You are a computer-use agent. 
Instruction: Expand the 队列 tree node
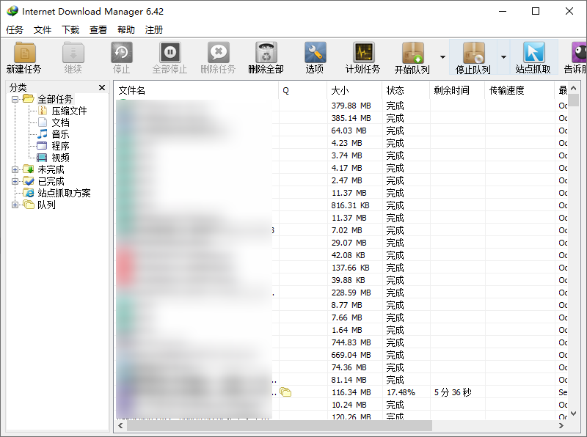pos(15,205)
